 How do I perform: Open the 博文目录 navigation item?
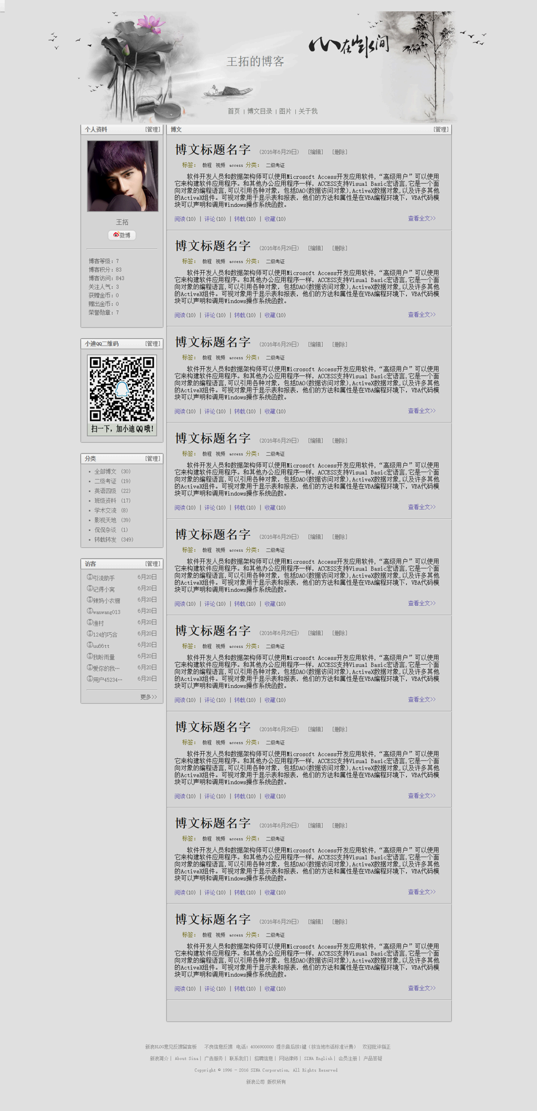coord(259,111)
